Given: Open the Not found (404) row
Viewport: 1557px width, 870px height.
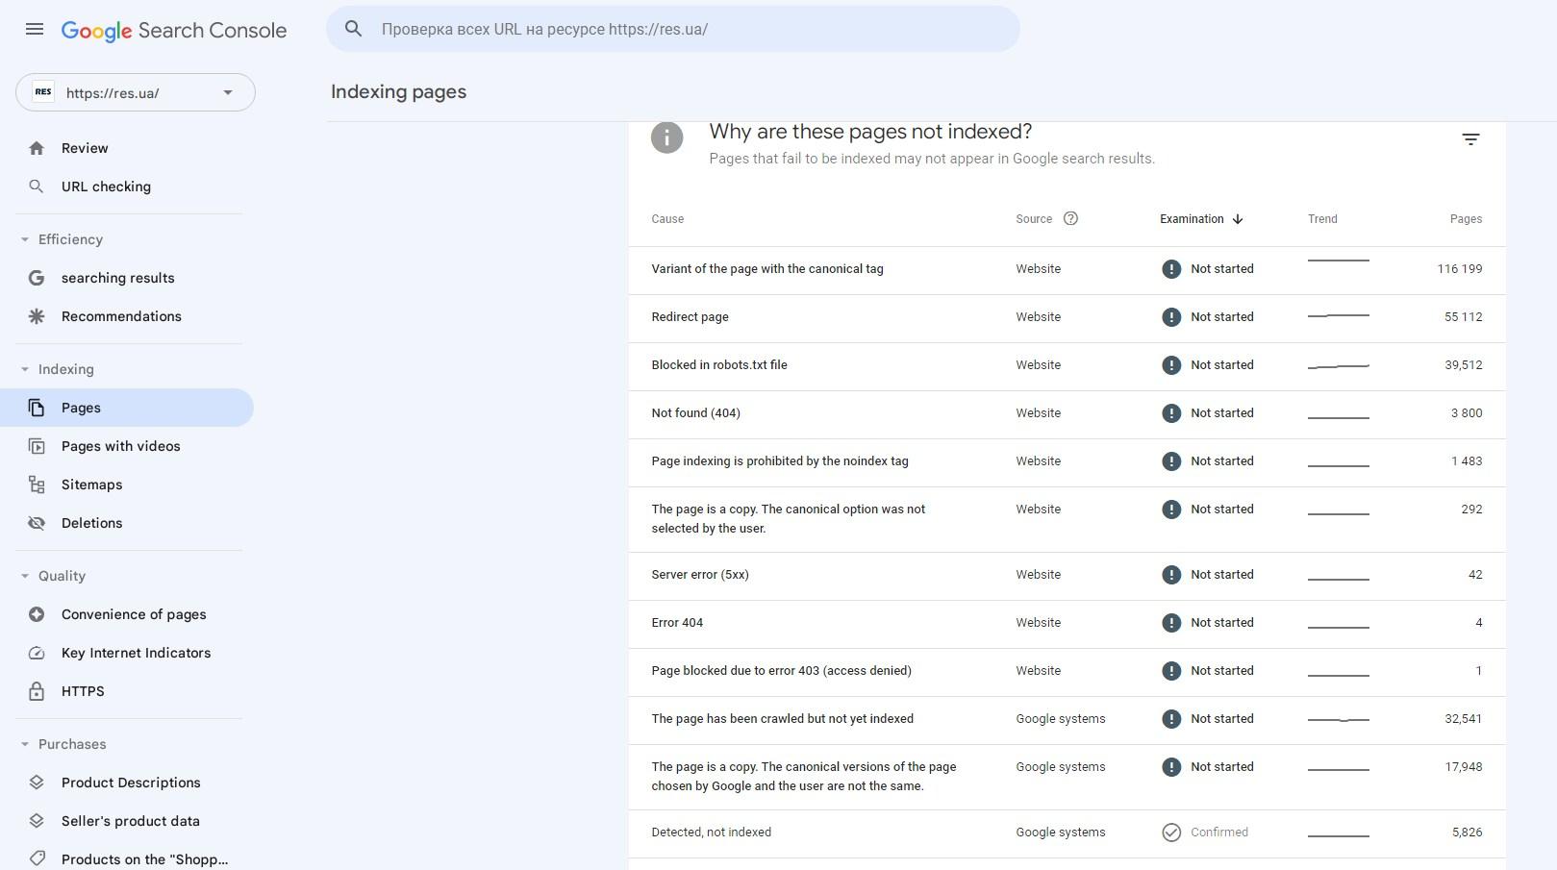Looking at the screenshot, I should coord(695,413).
